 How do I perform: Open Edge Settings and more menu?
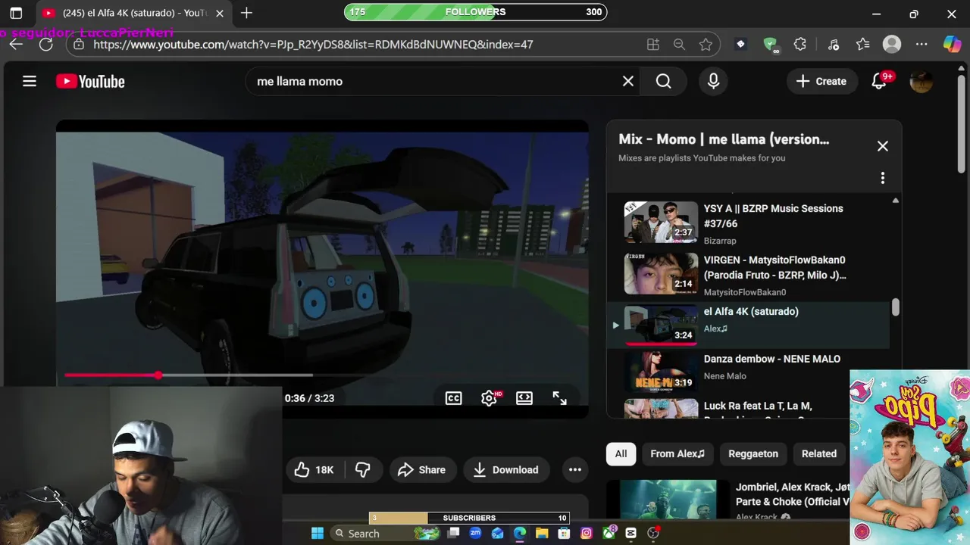[x=921, y=45]
